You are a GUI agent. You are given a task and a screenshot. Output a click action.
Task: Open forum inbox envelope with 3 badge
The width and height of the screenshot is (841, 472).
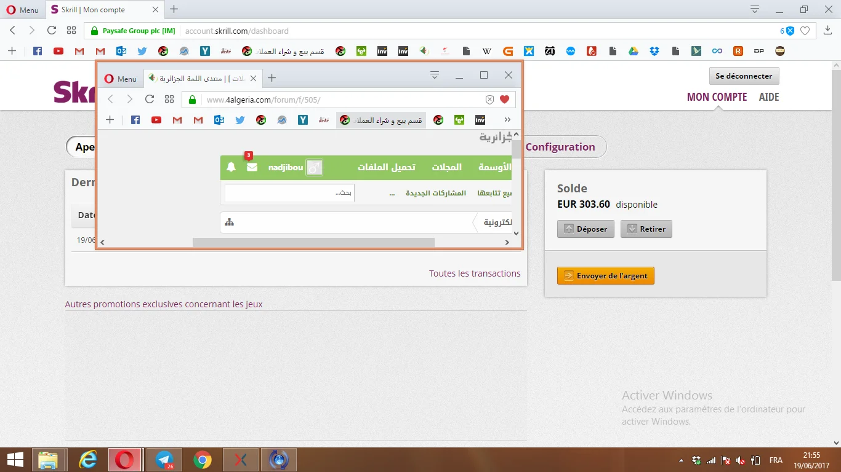coord(252,167)
